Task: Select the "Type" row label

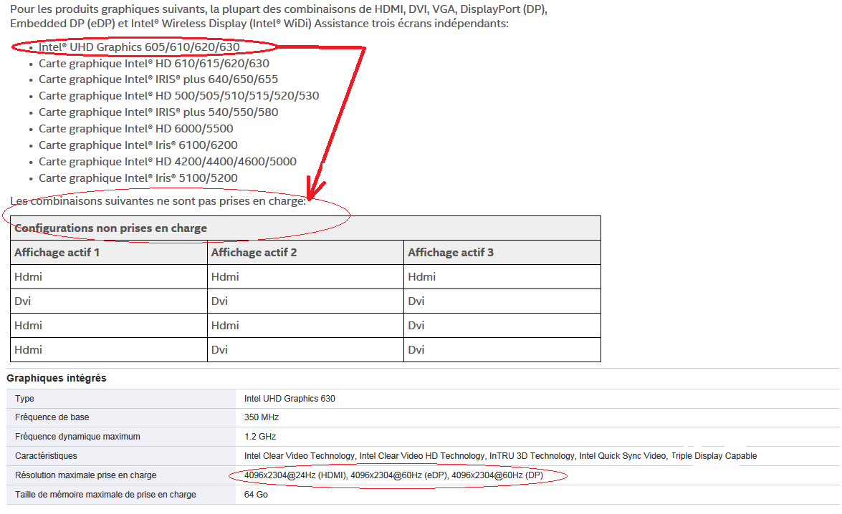Action: click(x=24, y=399)
